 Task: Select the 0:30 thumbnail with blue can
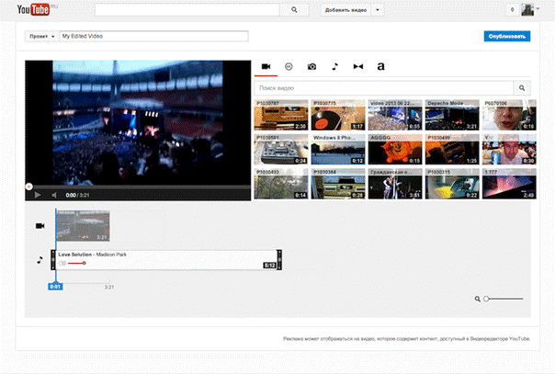[x=509, y=149]
